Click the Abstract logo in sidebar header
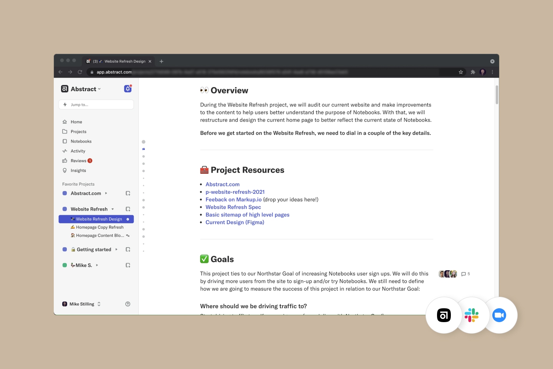553x369 pixels. tap(65, 89)
